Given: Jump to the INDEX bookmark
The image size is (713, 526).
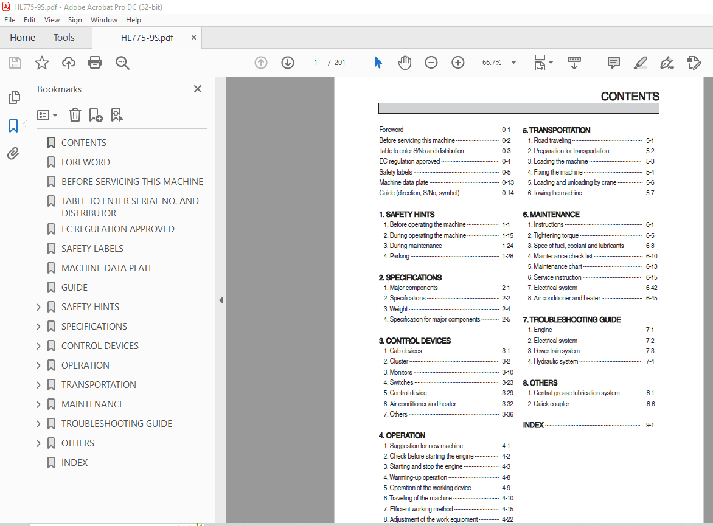Looking at the screenshot, I should tap(74, 463).
